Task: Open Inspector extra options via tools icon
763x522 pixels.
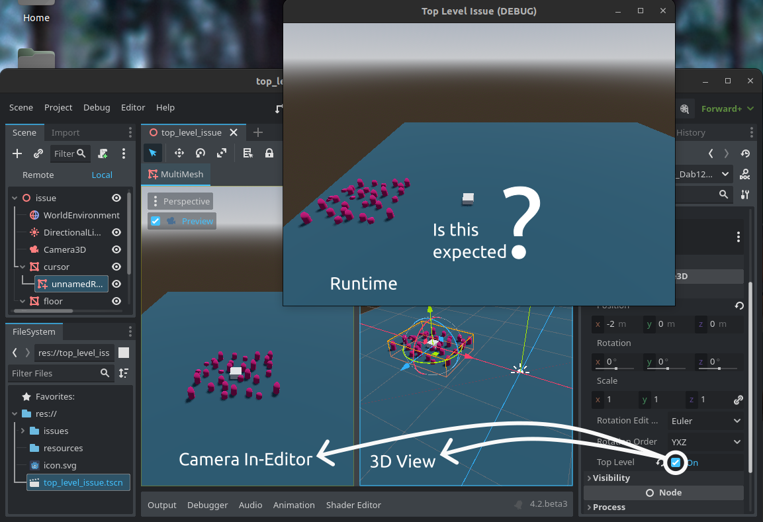Action: tap(745, 195)
